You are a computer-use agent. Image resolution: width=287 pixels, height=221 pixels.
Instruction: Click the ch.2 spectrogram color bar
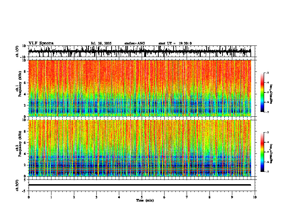(262, 152)
